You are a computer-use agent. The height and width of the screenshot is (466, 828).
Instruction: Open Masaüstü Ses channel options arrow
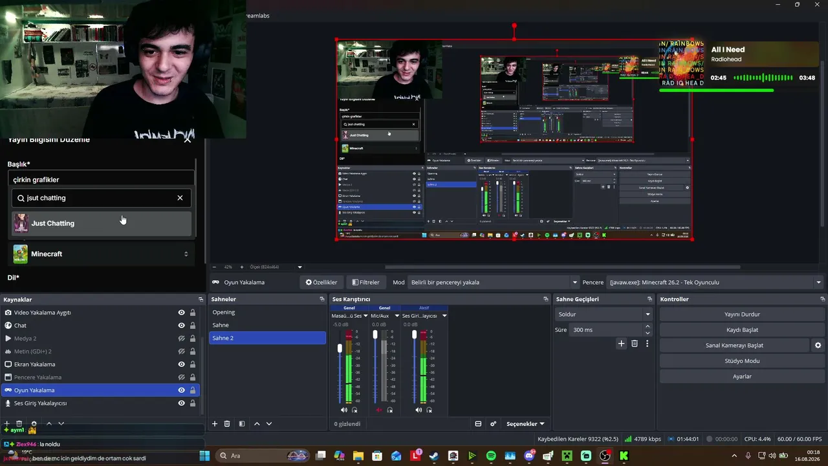click(x=365, y=316)
